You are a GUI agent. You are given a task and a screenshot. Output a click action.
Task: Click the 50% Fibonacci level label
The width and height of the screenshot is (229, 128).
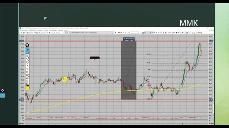coord(149,70)
